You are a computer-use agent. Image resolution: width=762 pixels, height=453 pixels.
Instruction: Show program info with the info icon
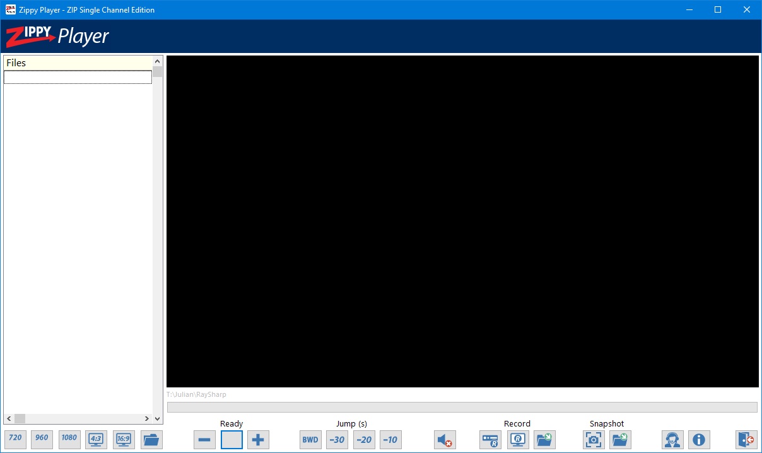700,440
